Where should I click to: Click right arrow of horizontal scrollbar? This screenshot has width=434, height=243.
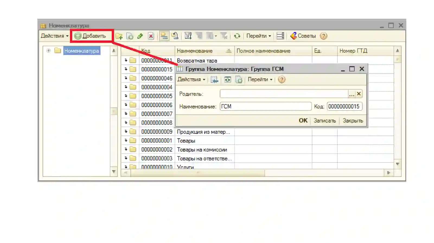[x=389, y=173]
